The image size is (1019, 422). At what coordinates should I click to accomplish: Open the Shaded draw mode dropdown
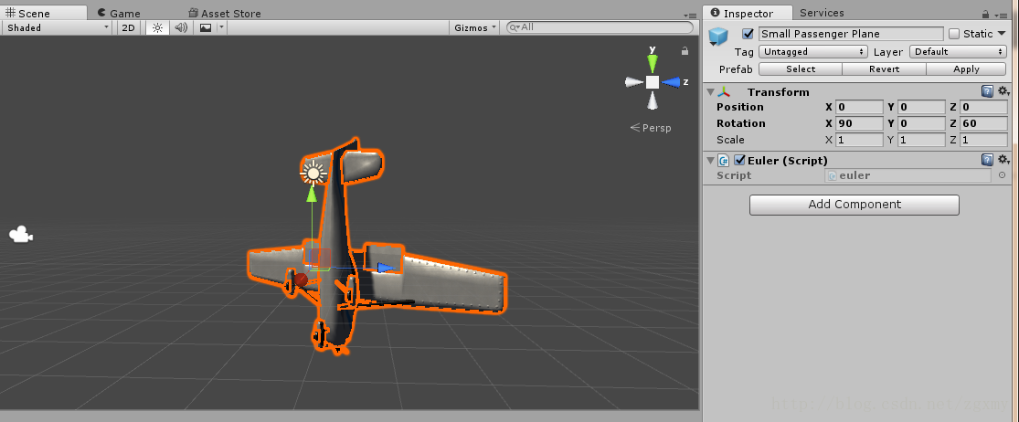click(57, 27)
